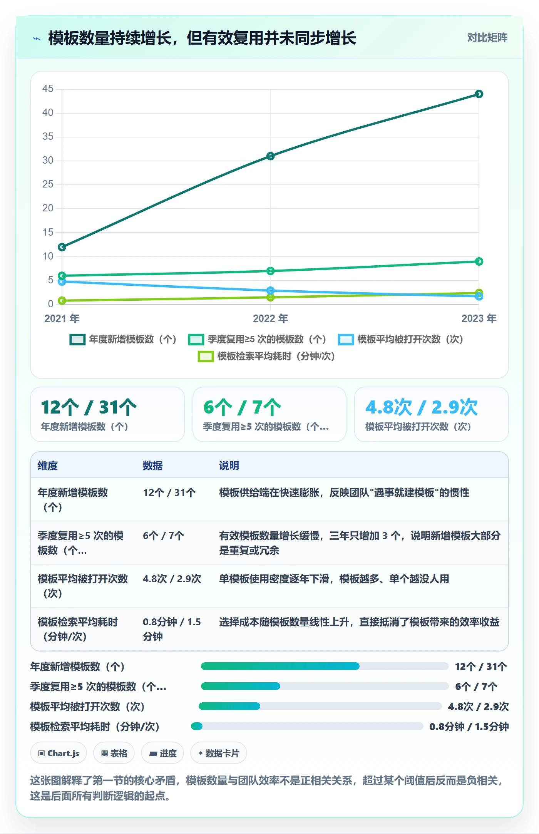
Task: Click the 0.8分钟 / 1.5分钟 progress value label
Action: pos(469,727)
